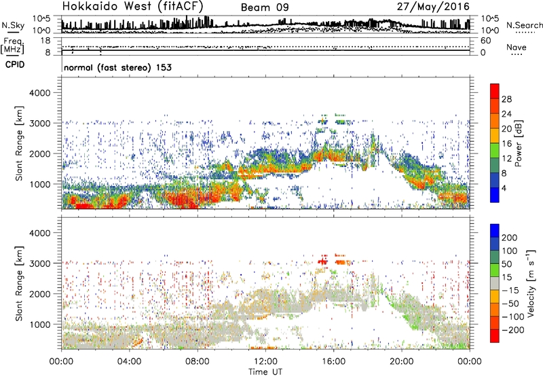Select "normal (fast stereo) 153" text
The image size is (543, 376).
pos(117,67)
